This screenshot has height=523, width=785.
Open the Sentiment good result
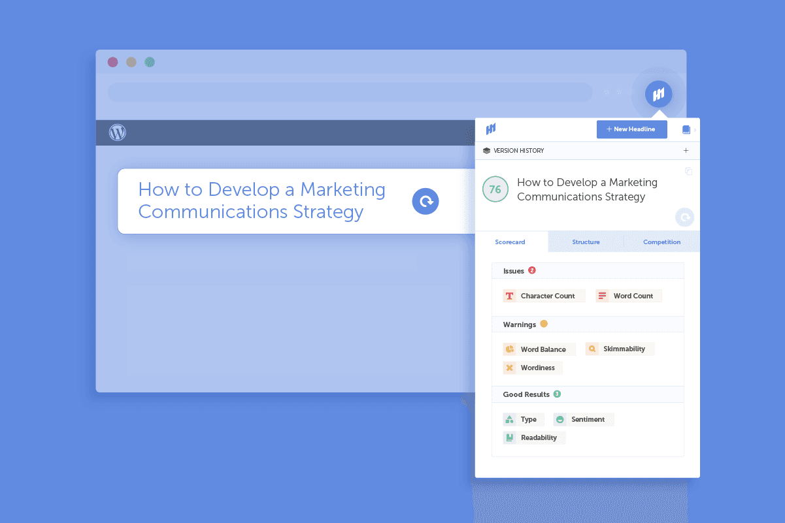pos(584,419)
